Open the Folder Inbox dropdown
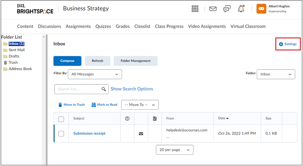The width and height of the screenshot is (303, 166). (x=276, y=74)
